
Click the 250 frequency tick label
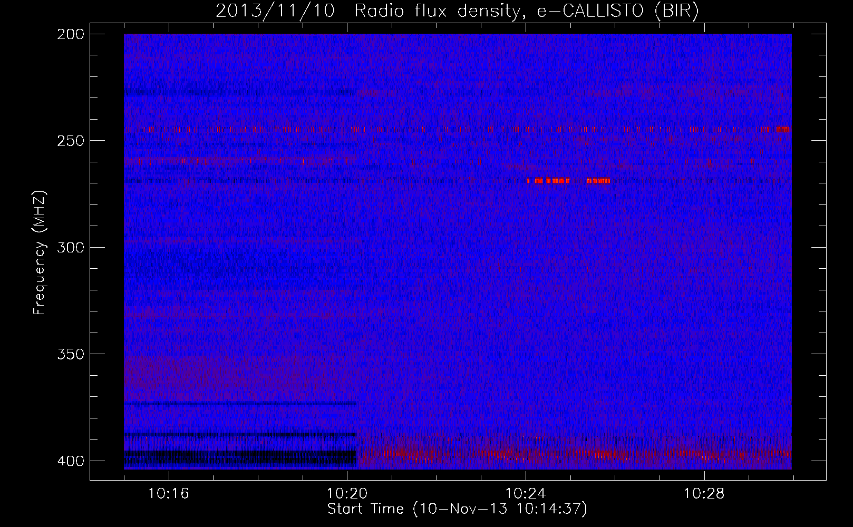70,141
